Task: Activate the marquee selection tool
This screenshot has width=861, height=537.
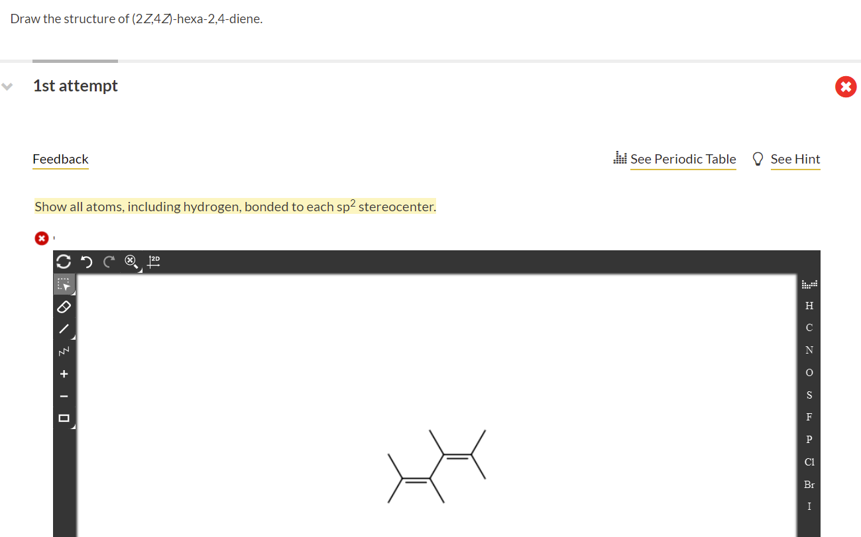Action: tap(64, 283)
